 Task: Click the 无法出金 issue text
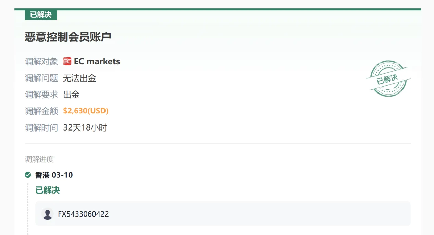tap(79, 78)
